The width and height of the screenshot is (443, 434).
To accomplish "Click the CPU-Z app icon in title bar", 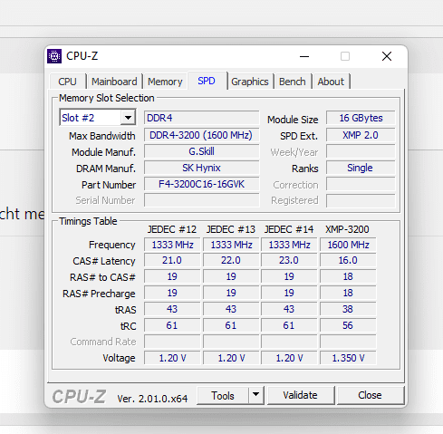I will 54,56.
